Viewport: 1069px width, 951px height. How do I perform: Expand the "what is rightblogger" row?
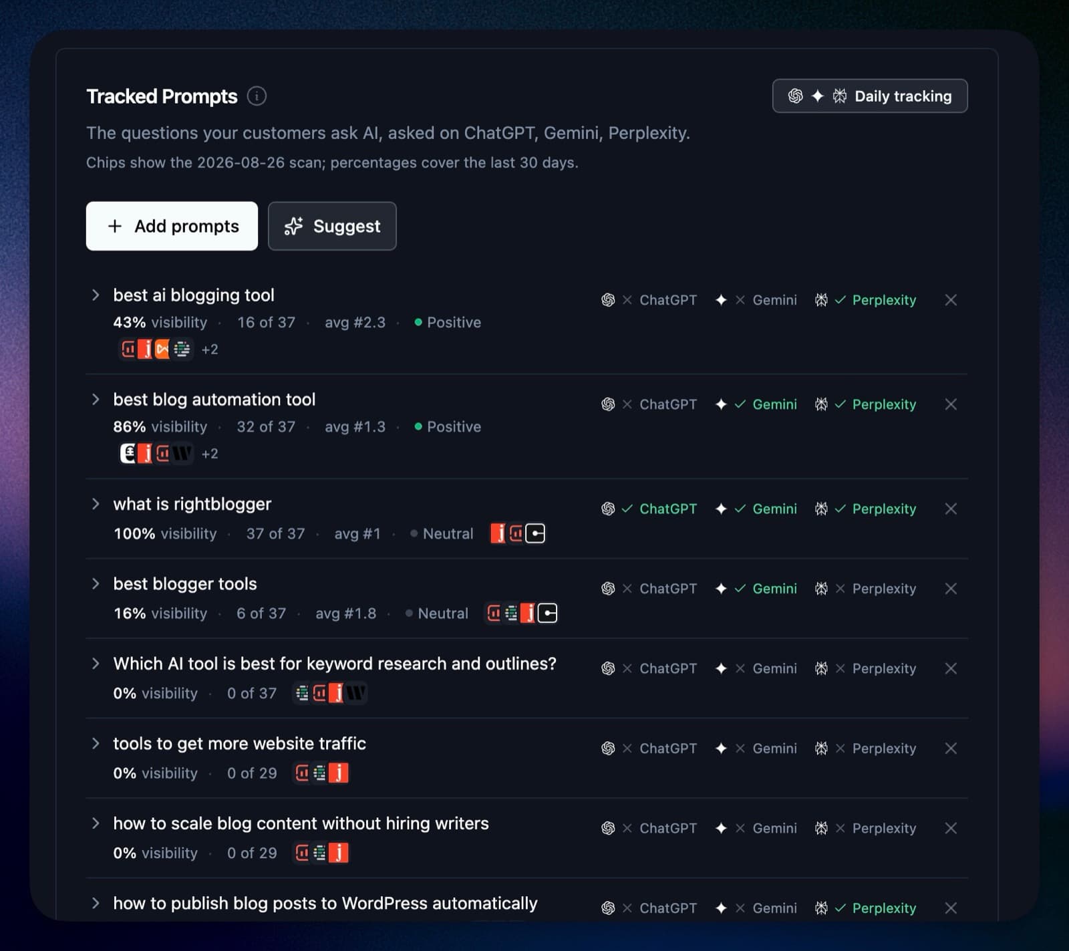tap(96, 503)
